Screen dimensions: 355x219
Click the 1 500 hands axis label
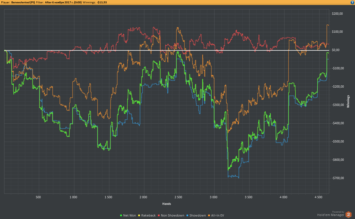108,197
